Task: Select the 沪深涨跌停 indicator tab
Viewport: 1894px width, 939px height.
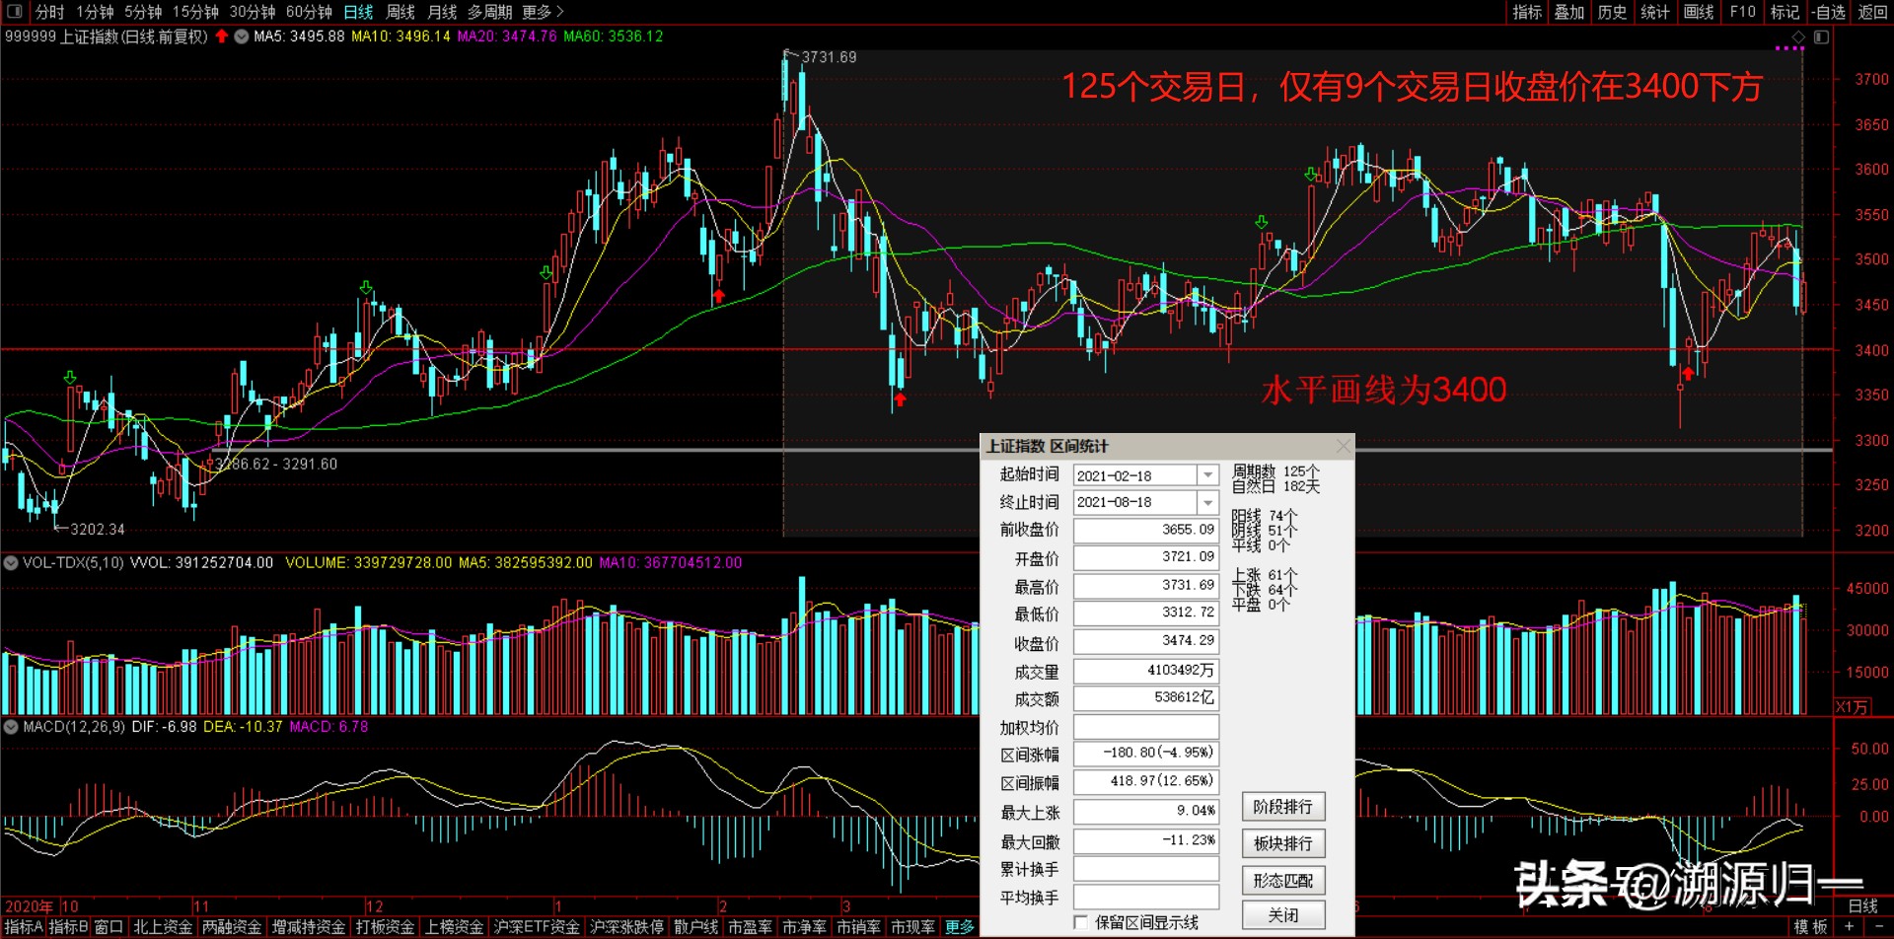Action: pyautogui.click(x=626, y=927)
